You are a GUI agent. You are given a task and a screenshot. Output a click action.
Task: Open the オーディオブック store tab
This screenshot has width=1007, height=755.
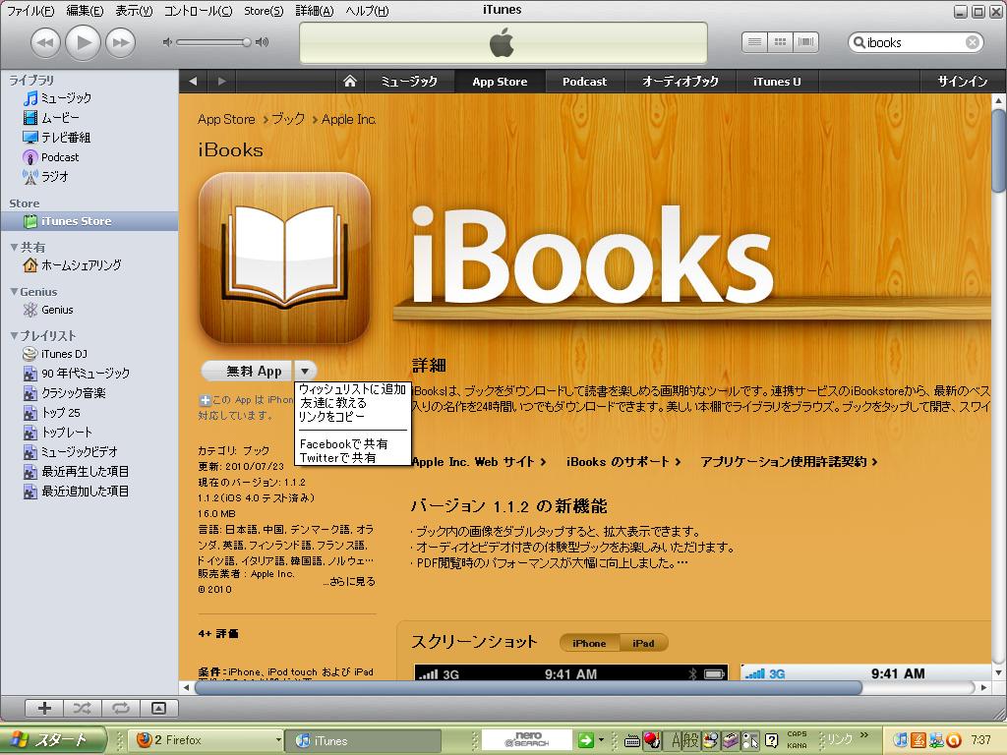[x=681, y=82]
